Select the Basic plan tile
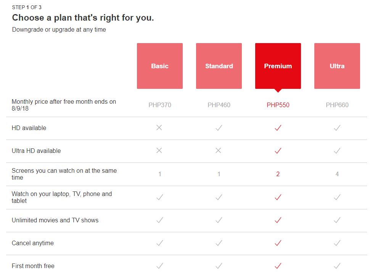This screenshot has height=278, width=370. point(159,66)
